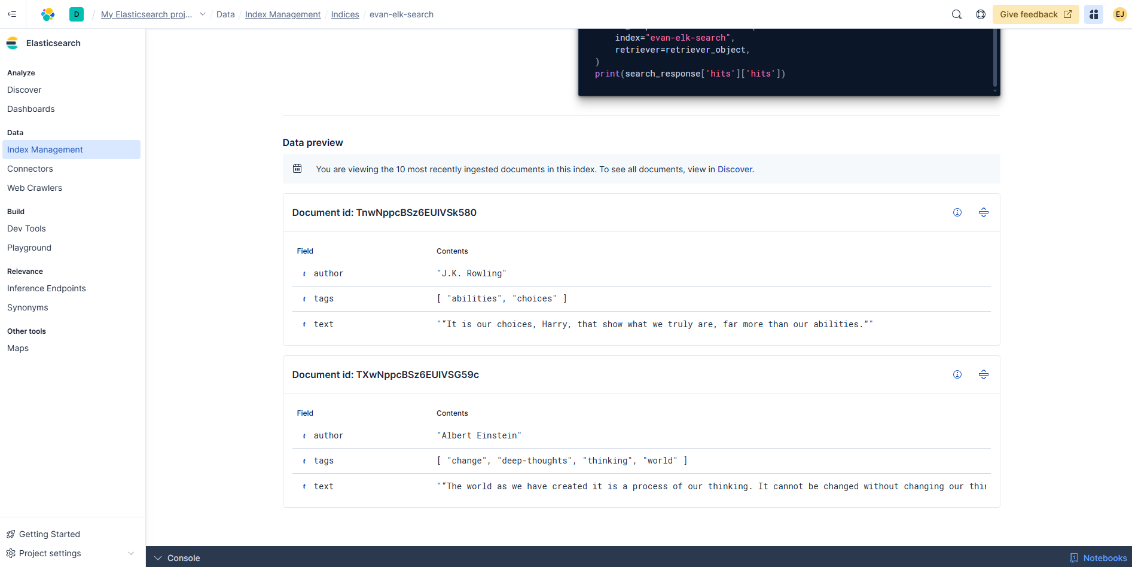Image resolution: width=1132 pixels, height=567 pixels.
Task: Click print(search_response) line in code block
Action: coord(690,74)
